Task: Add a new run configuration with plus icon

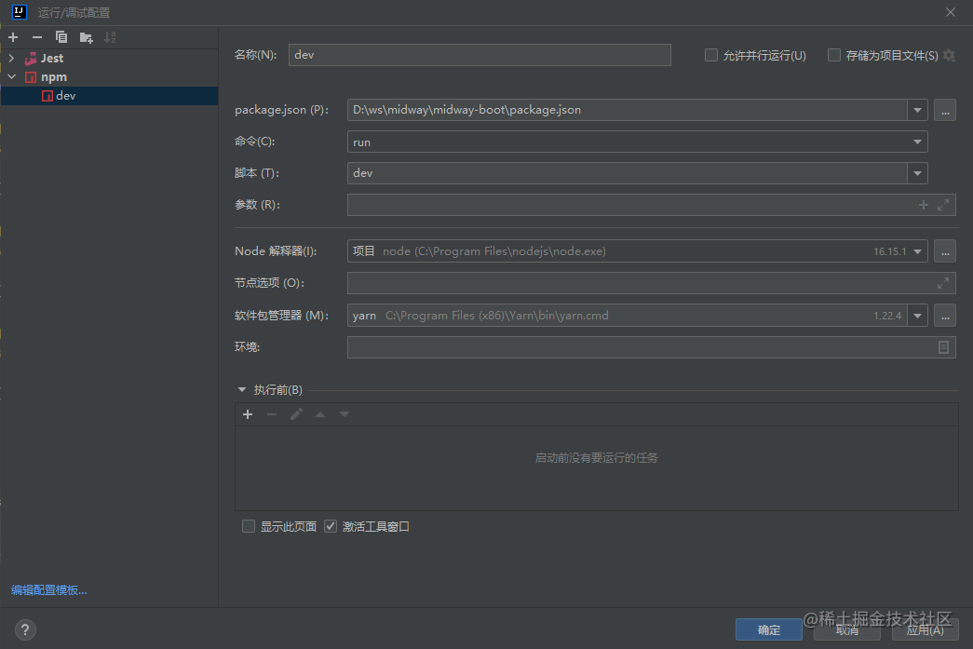Action: [x=13, y=37]
